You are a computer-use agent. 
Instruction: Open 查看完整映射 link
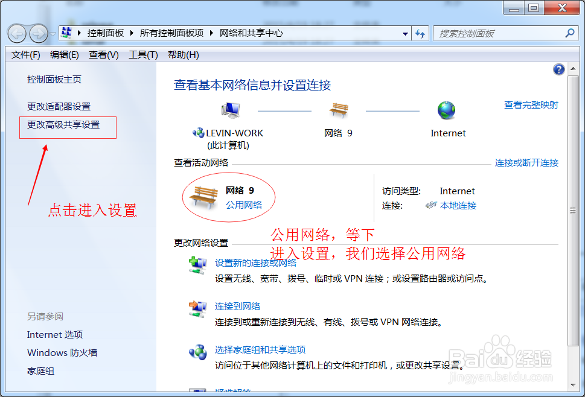pos(531,105)
